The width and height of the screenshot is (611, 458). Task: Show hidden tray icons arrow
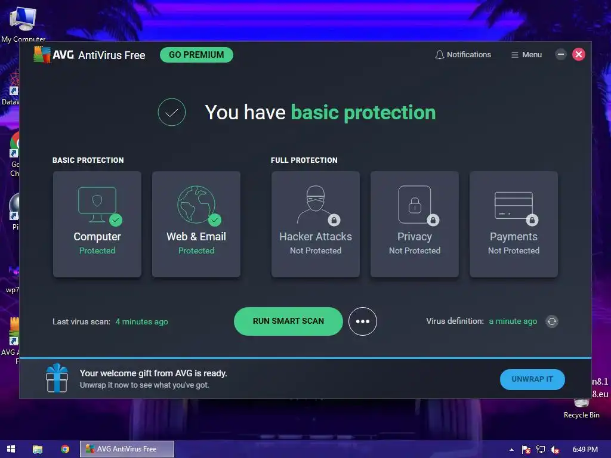(511, 450)
